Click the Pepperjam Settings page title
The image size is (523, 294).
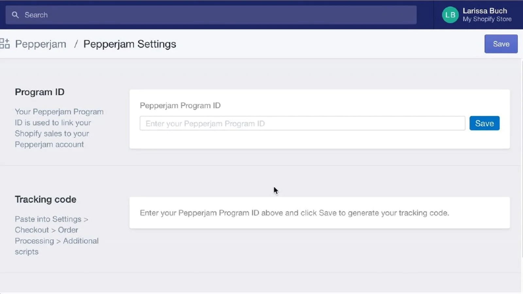[129, 44]
